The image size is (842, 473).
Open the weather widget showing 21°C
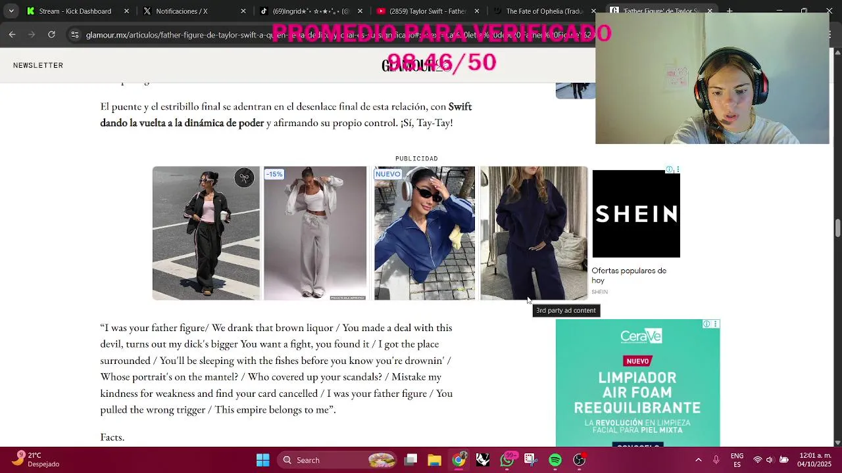point(38,460)
